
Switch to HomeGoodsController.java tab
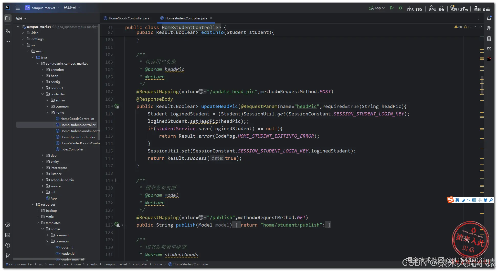pyautogui.click(x=126, y=18)
